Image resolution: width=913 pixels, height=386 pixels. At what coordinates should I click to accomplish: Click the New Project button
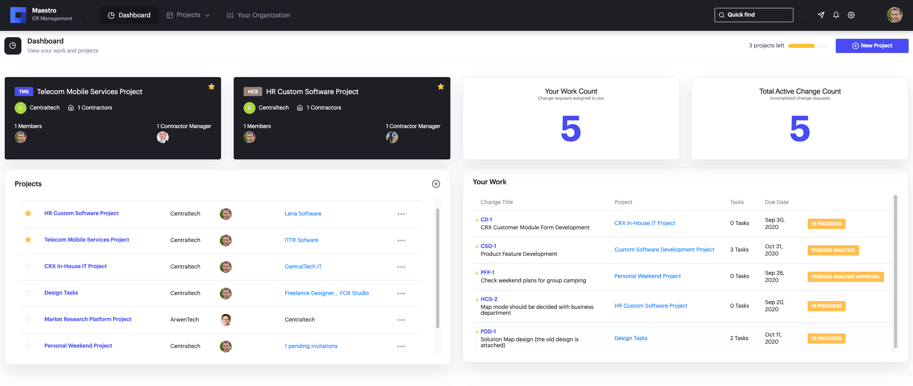[x=872, y=46]
